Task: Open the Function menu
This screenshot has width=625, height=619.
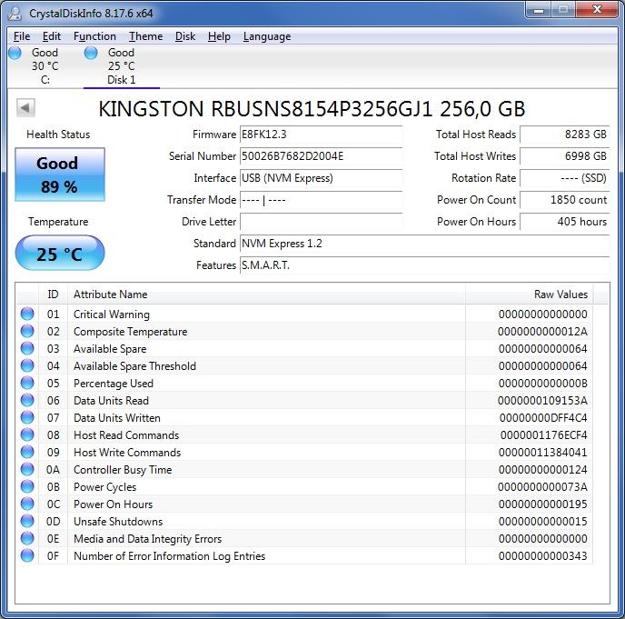Action: point(94,36)
